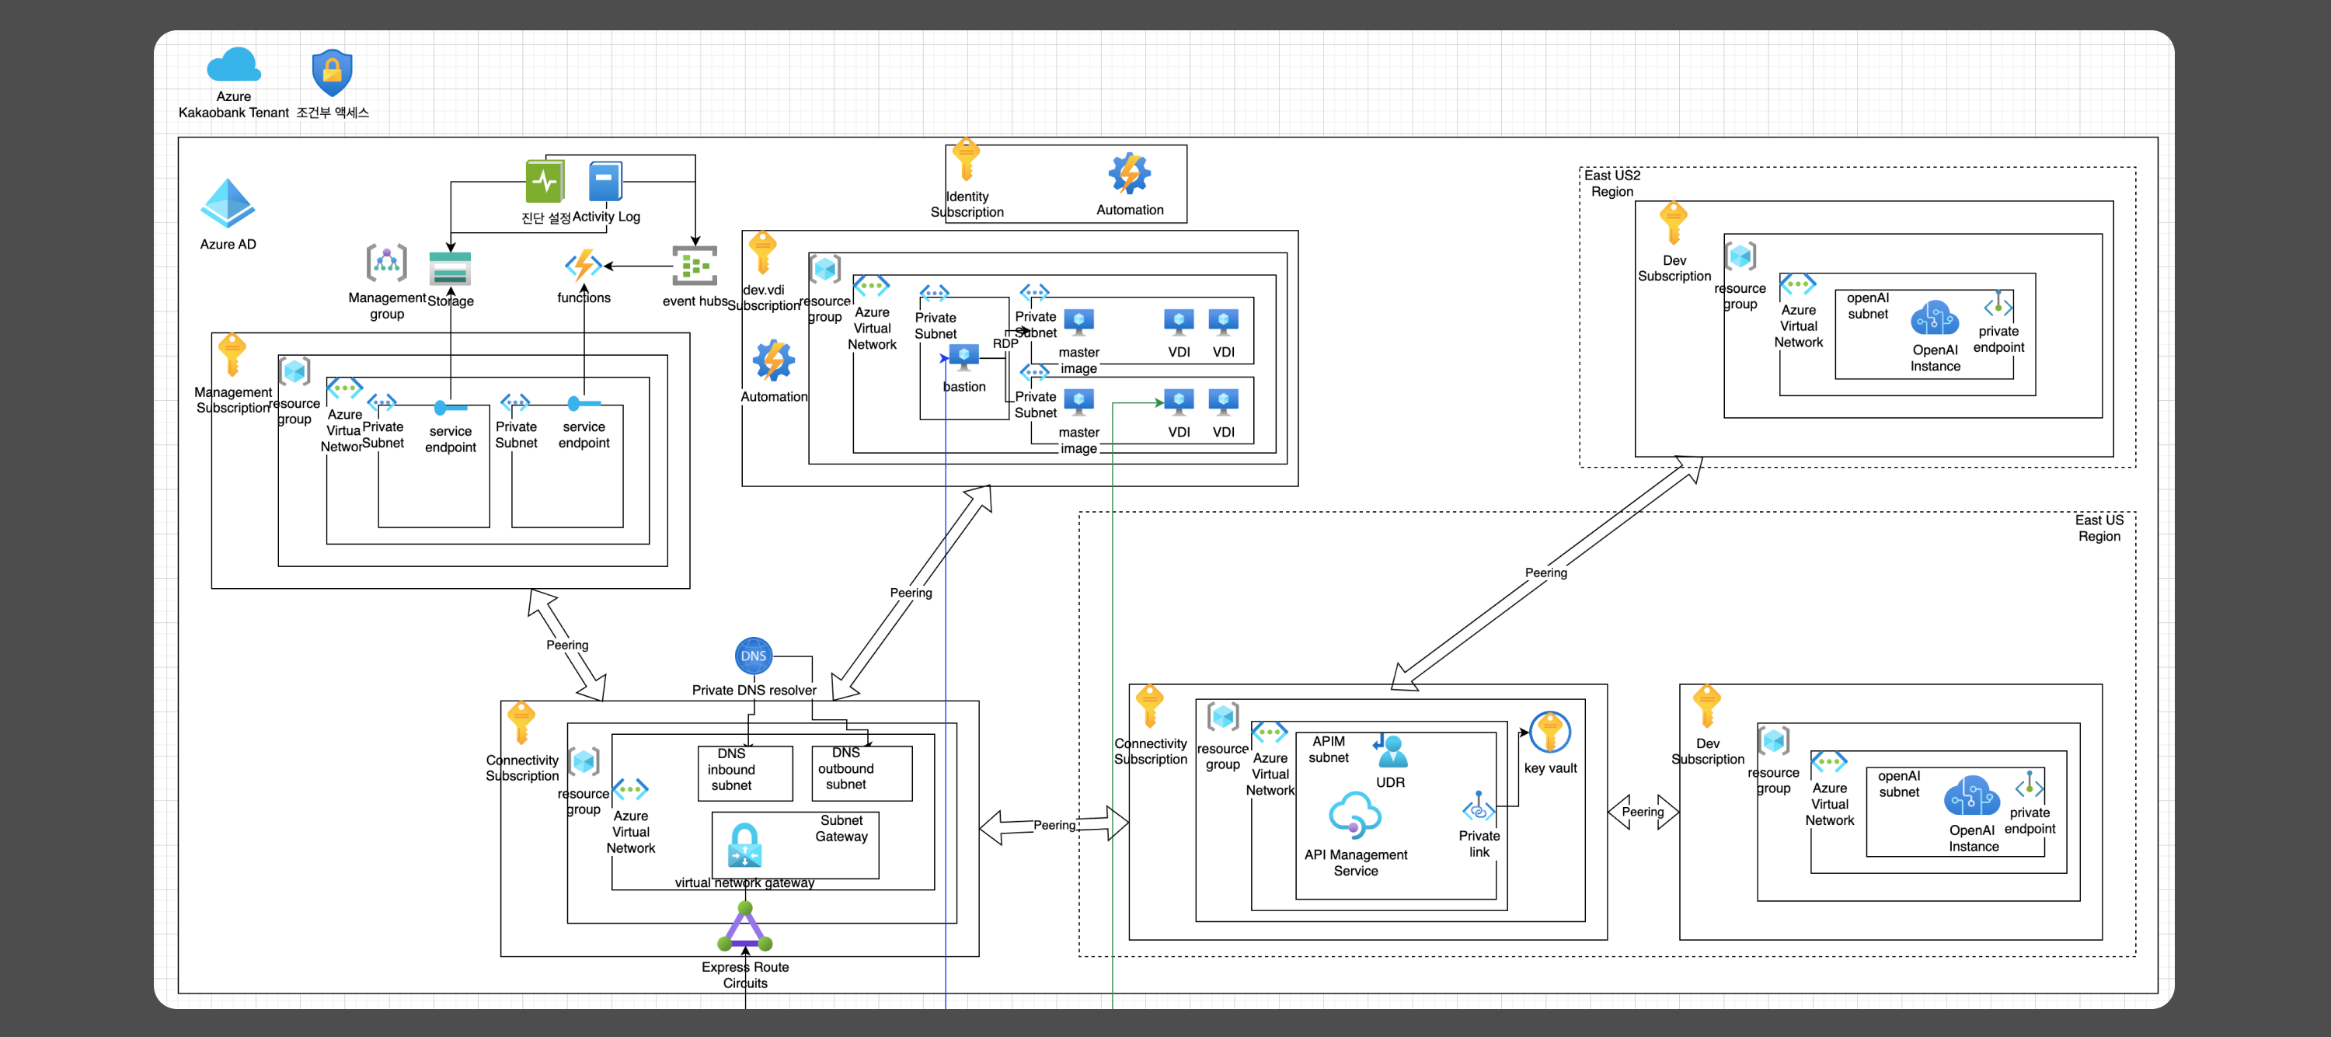Click the East US Region label
This screenshot has width=2331, height=1037.
pyautogui.click(x=2099, y=527)
